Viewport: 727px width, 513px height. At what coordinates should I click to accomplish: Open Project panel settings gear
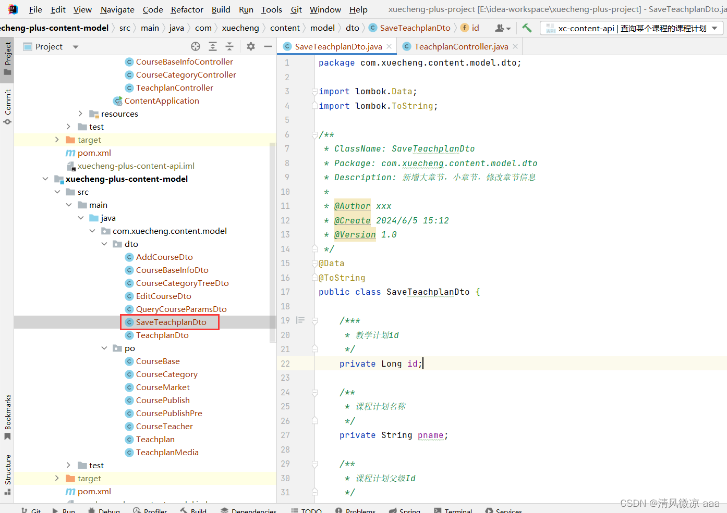coord(251,46)
